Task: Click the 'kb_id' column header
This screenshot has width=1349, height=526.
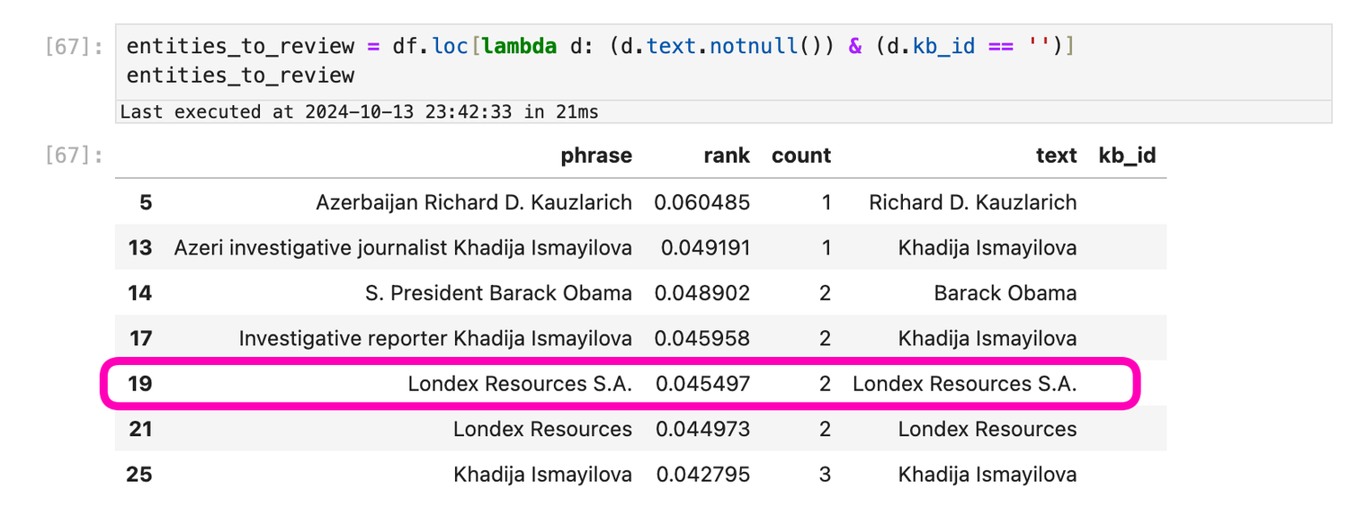Action: (x=1127, y=156)
